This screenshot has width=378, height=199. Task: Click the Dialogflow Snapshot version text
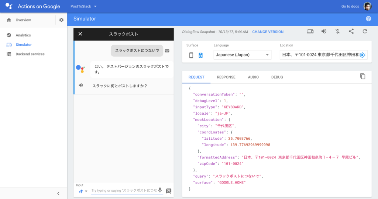click(215, 32)
